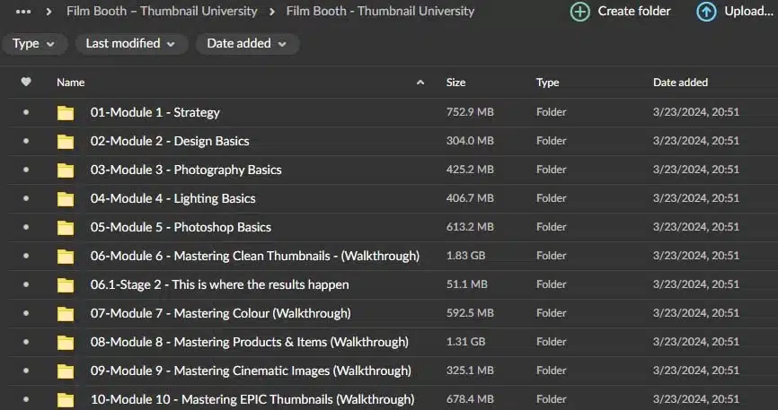Toggle favorite dot for 03-Module 3 - Photography Basics
This screenshot has width=778, height=410.
tap(26, 170)
